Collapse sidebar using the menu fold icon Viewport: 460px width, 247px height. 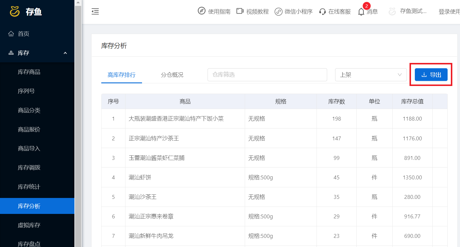(x=95, y=12)
